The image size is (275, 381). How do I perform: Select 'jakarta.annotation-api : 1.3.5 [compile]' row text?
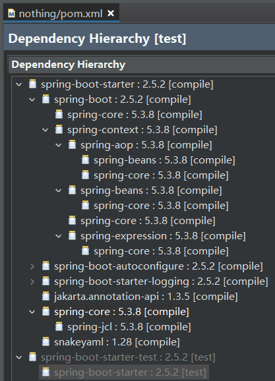pos(146,297)
